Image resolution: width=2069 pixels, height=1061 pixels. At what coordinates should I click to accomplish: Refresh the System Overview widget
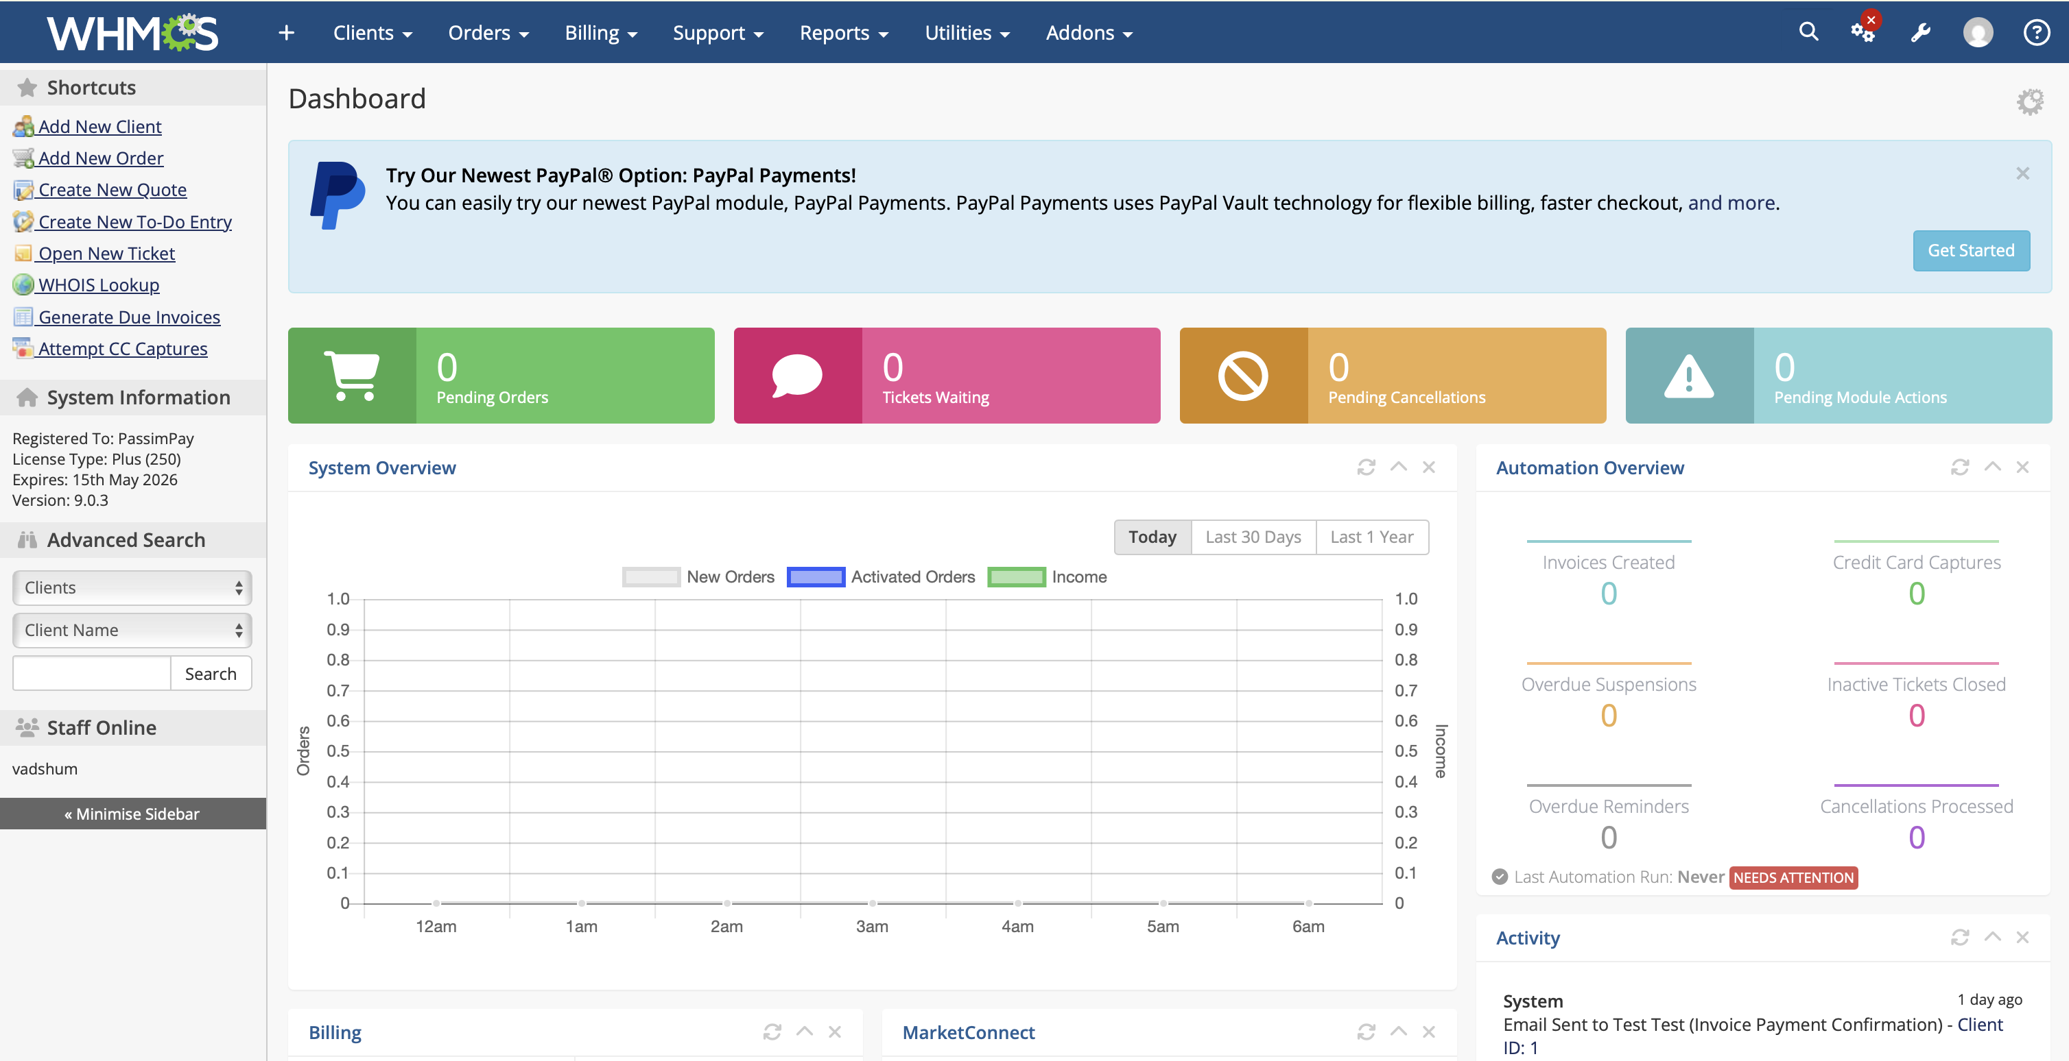[x=1367, y=467]
